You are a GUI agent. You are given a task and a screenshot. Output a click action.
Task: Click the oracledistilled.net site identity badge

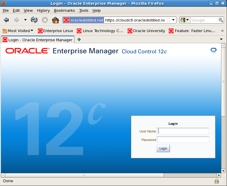(84, 20)
